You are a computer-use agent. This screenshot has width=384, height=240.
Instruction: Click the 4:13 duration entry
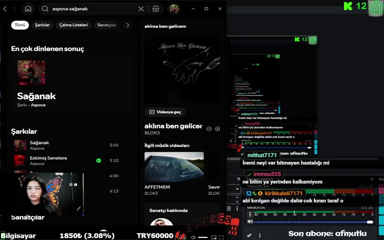click(x=114, y=191)
